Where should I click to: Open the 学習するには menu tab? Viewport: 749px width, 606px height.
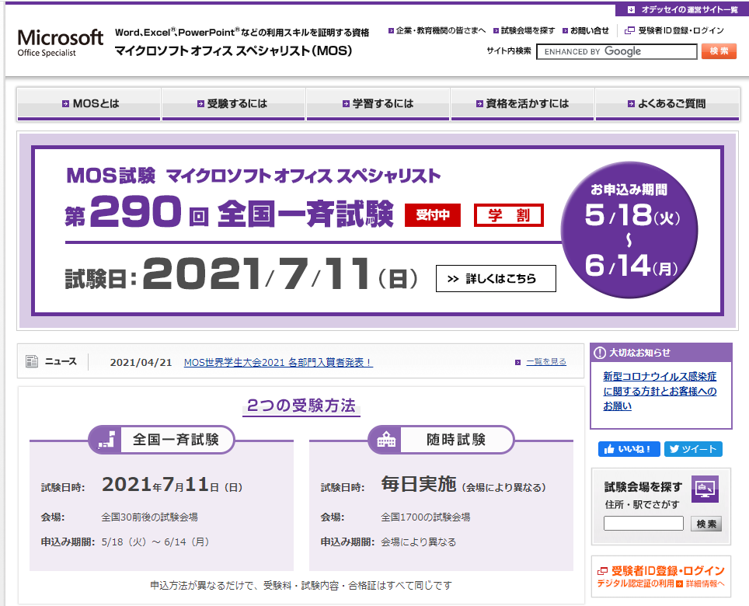pyautogui.click(x=378, y=103)
